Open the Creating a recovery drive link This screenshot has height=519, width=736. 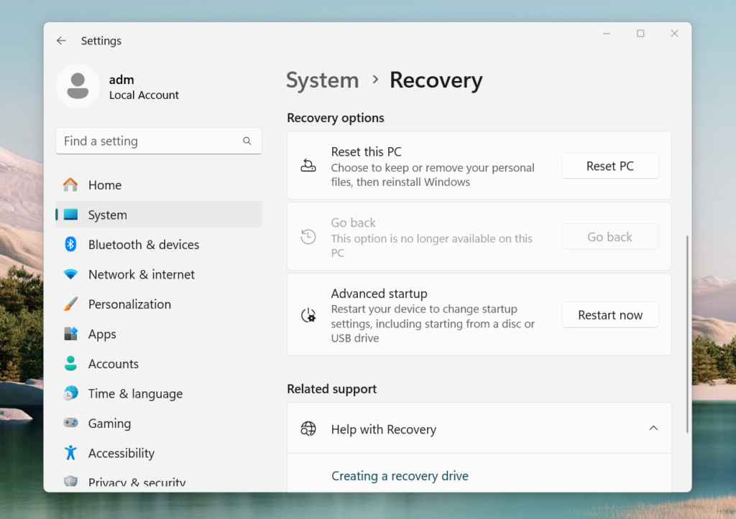pos(400,475)
